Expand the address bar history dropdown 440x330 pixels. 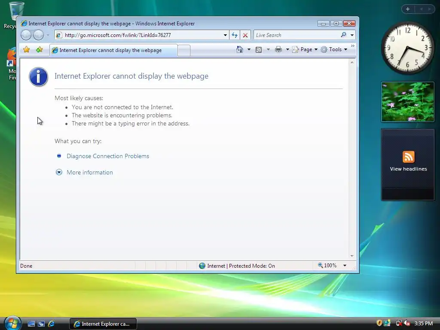click(225, 35)
